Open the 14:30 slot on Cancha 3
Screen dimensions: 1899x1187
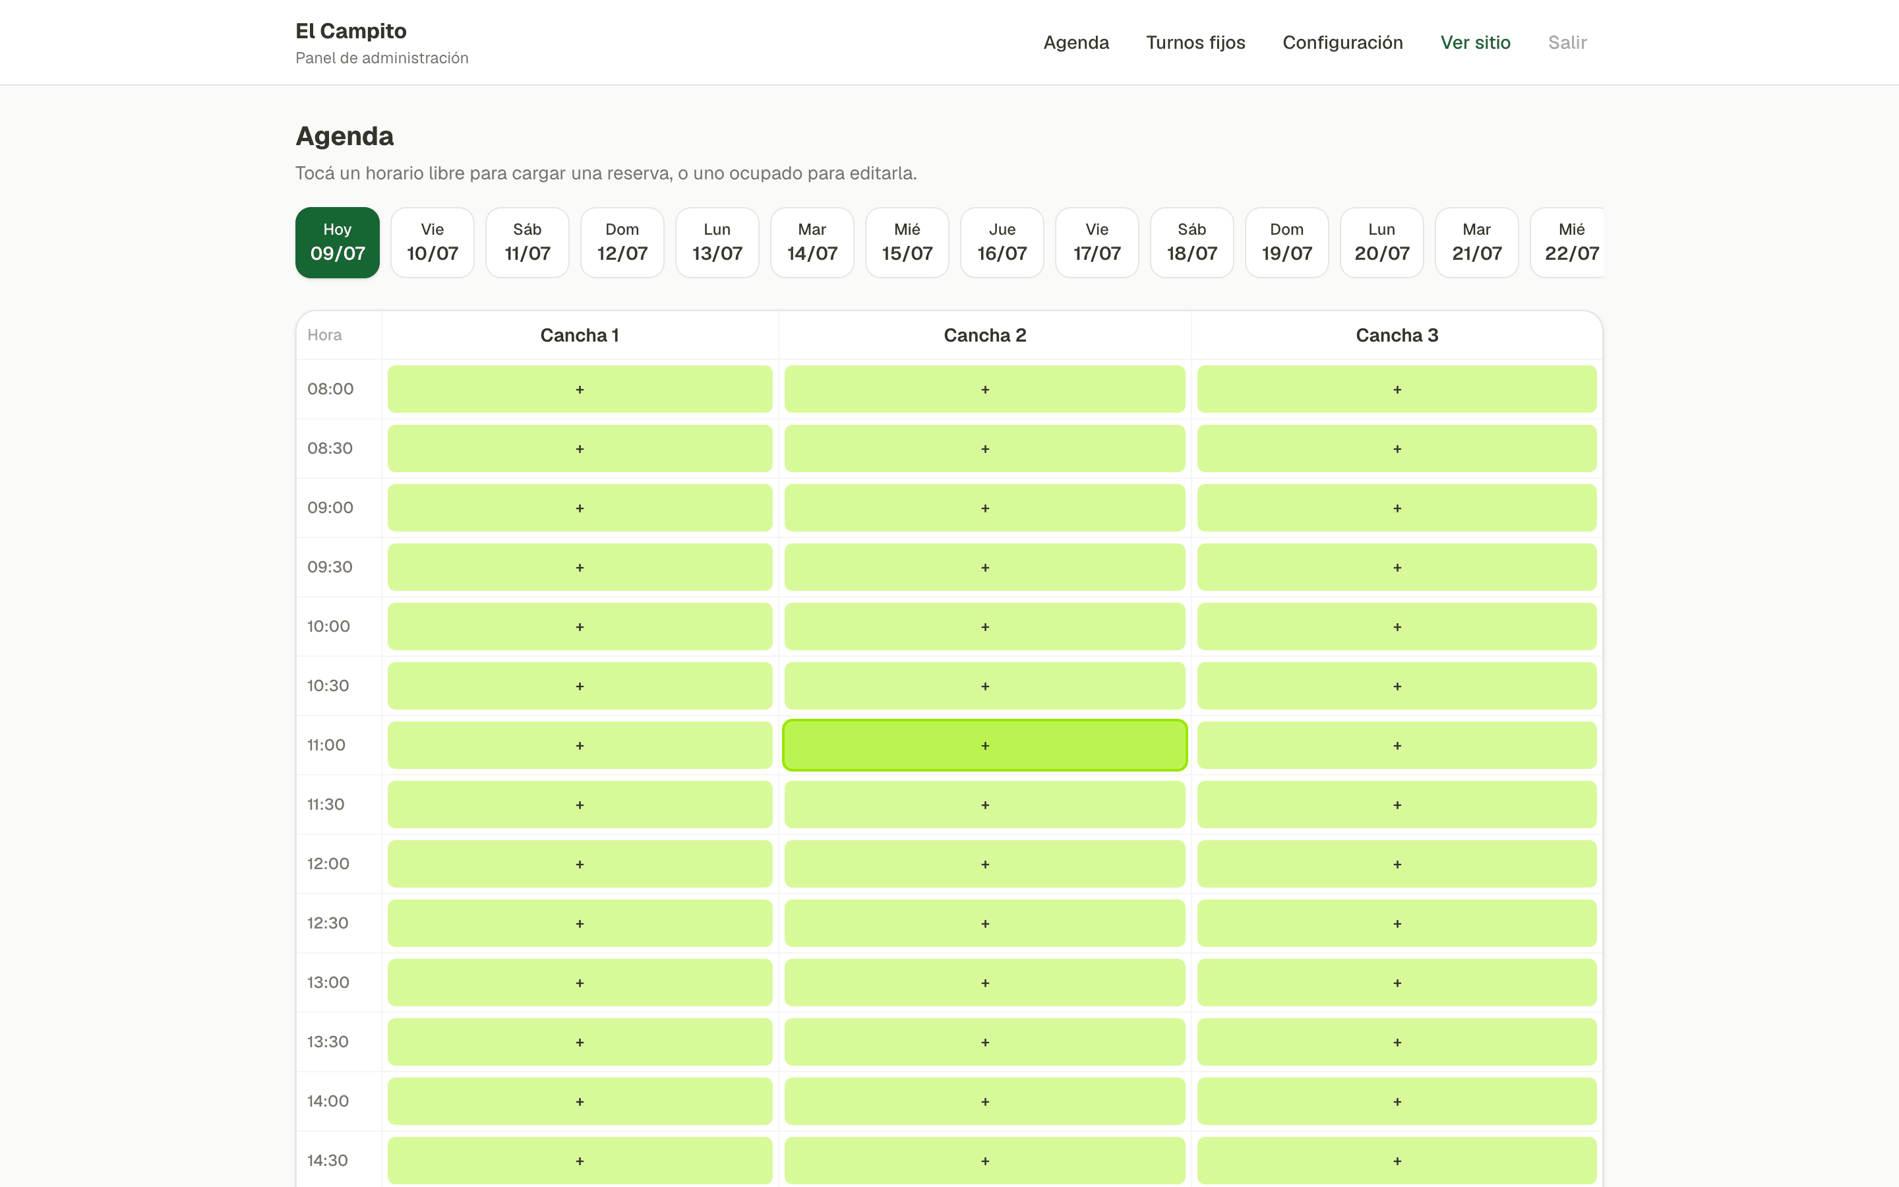pyautogui.click(x=1397, y=1161)
